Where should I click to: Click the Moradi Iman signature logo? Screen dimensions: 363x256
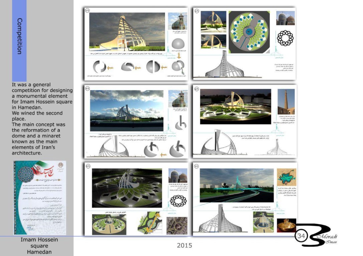[318, 235]
